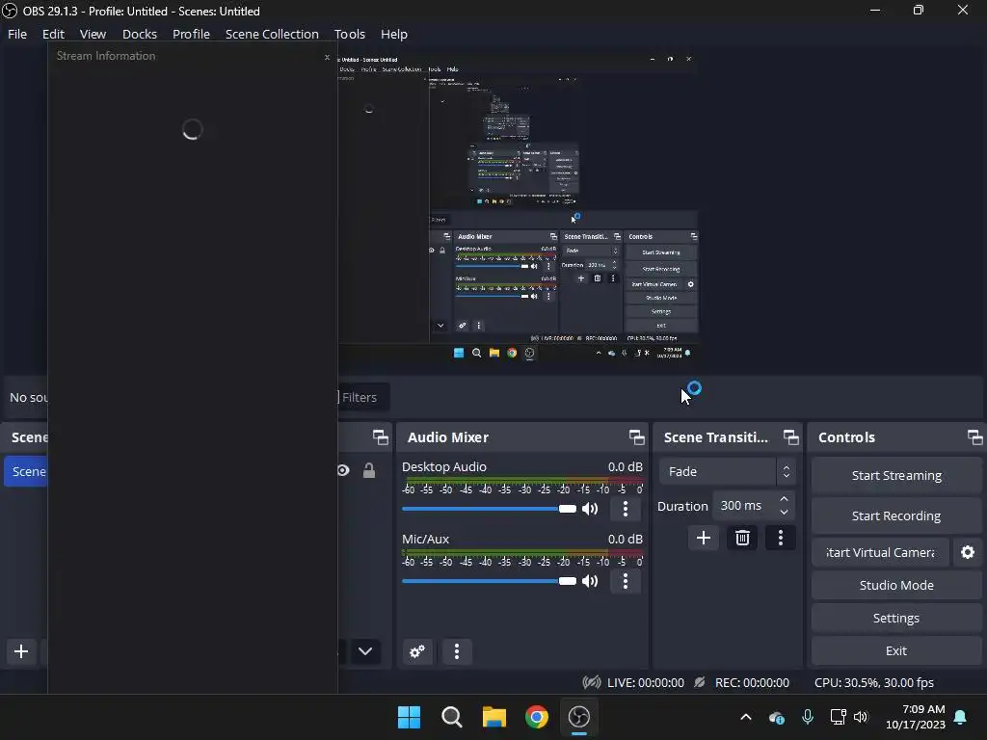Open the taskbar clock and date
This screenshot has height=740, width=987.
916,717
